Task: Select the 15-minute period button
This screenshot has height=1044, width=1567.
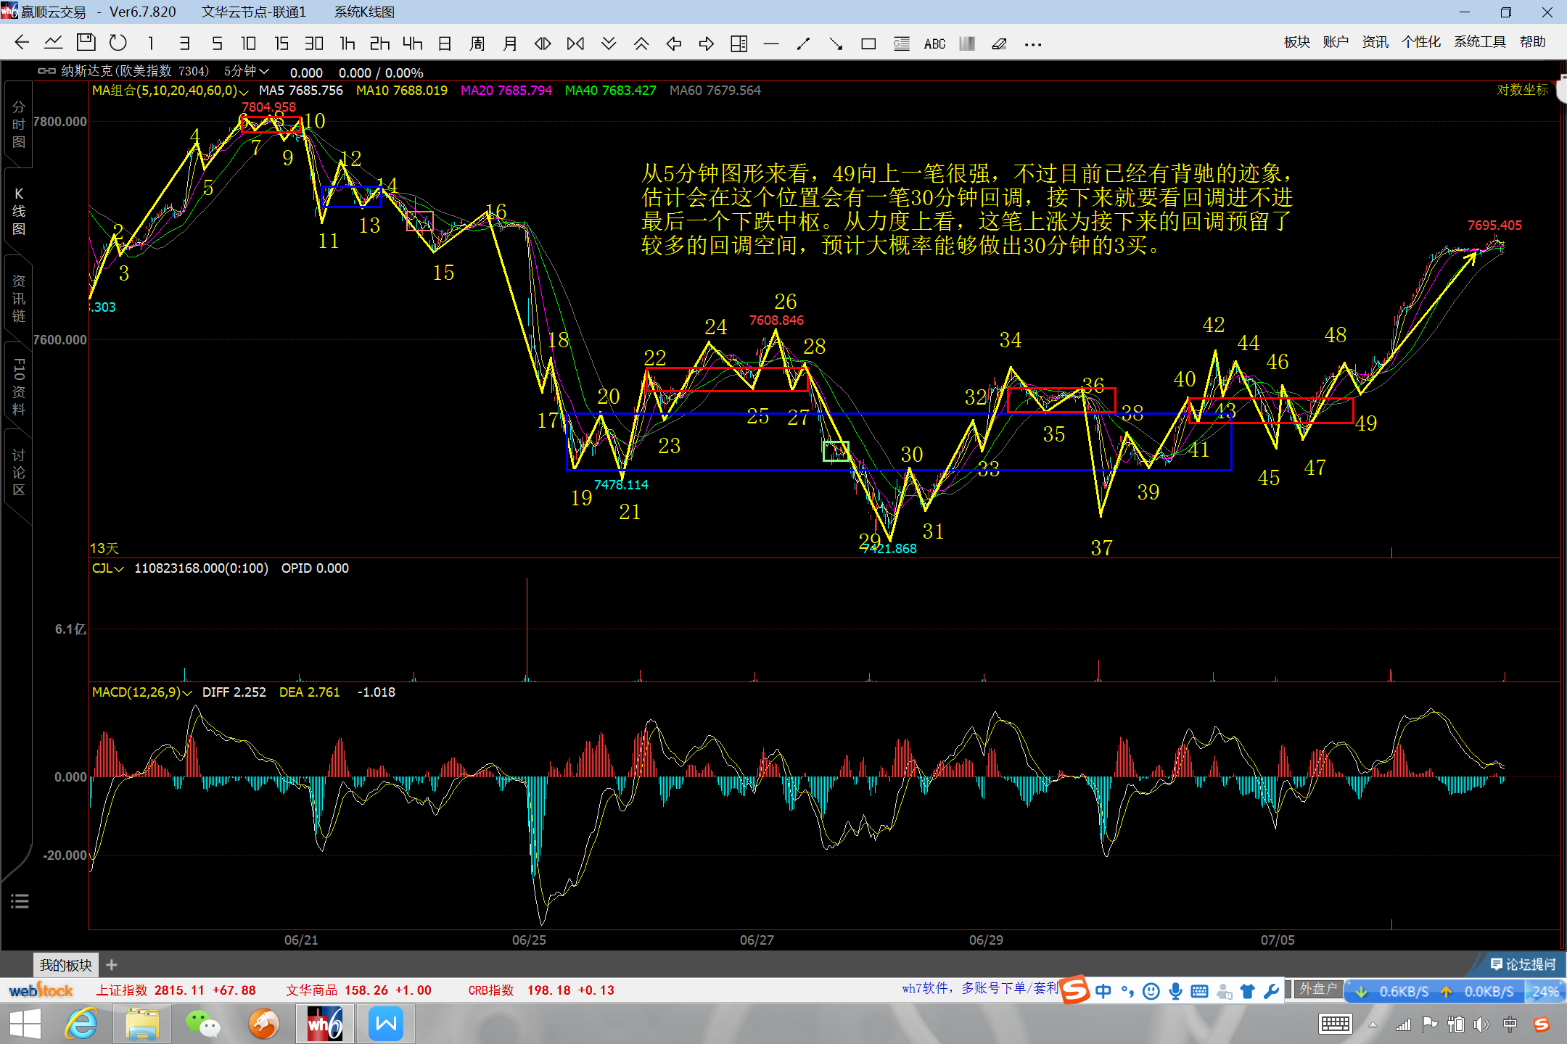Action: tap(281, 43)
